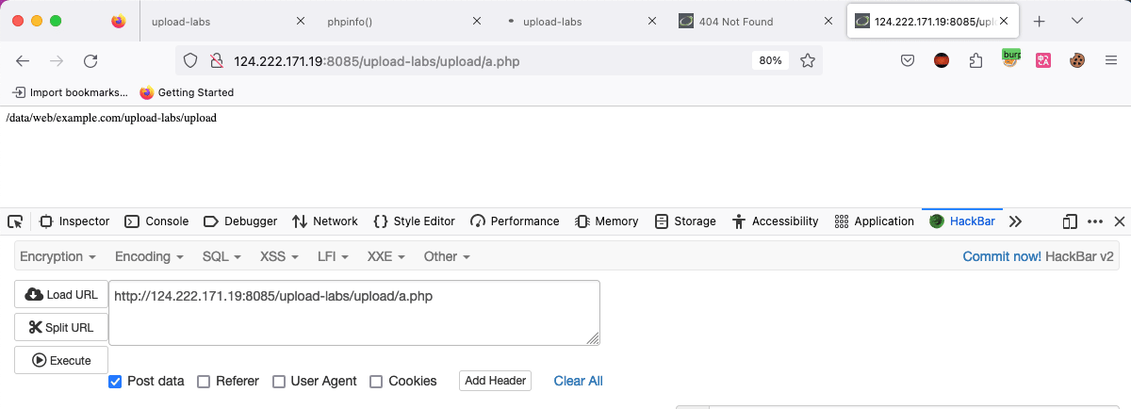Open the SQL dropdown menu
Viewport: 1131px width, 409px height.
[x=221, y=256]
